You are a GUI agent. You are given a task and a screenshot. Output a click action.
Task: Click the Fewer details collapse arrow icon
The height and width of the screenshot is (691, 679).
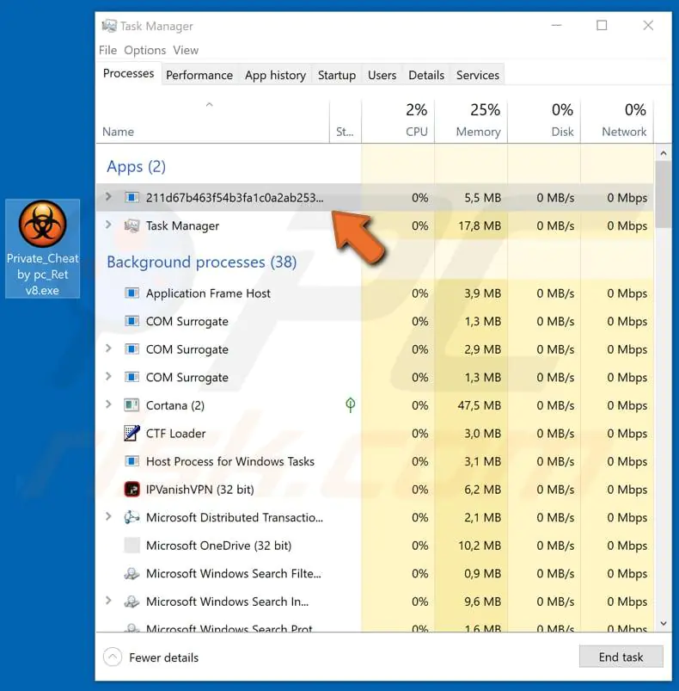(x=113, y=657)
